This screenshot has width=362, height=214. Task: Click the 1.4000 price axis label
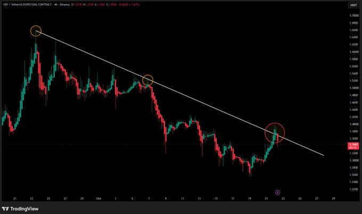(x=354, y=124)
